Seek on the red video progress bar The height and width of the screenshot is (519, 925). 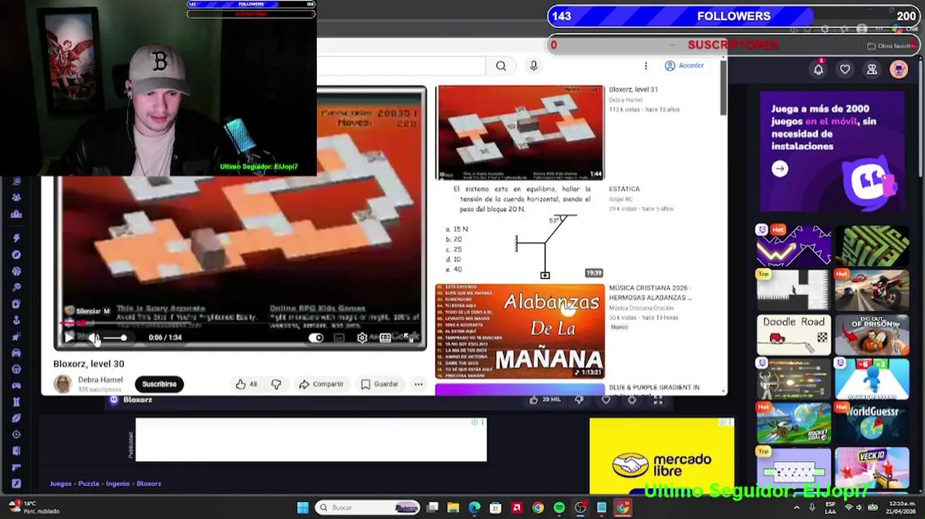(240, 324)
